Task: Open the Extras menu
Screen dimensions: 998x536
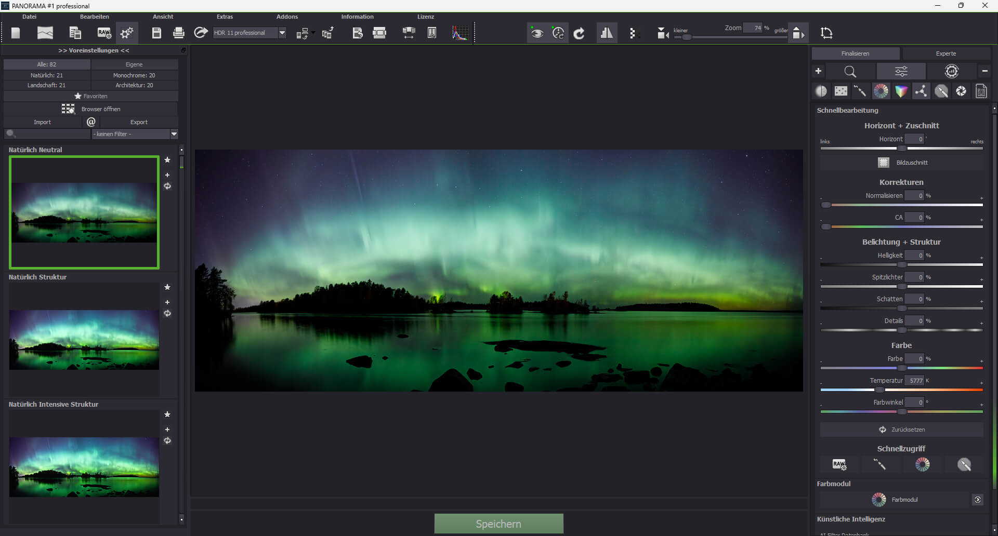Action: point(225,17)
